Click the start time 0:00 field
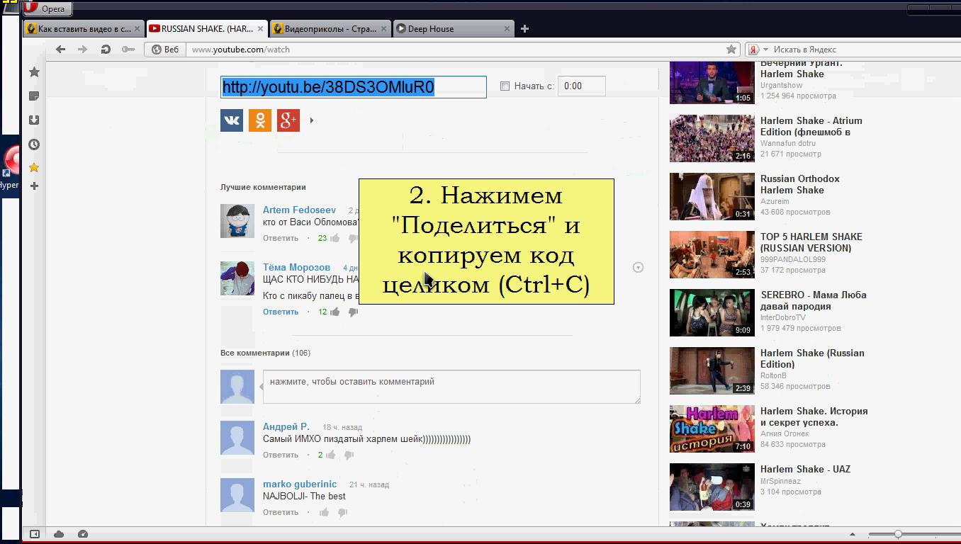Image resolution: width=961 pixels, height=544 pixels. [582, 86]
